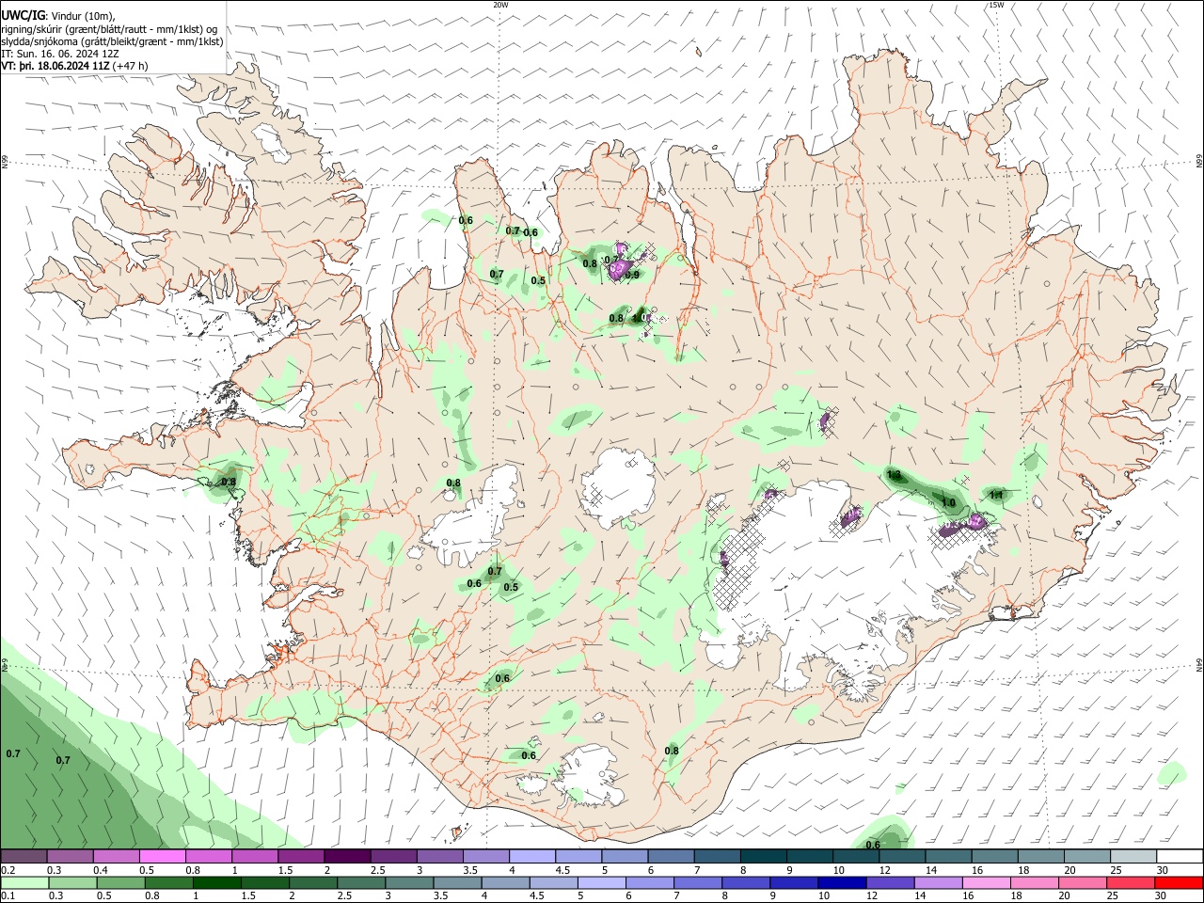Click the 'UWC/IG: Vindur (10m)' title text

tap(57, 16)
